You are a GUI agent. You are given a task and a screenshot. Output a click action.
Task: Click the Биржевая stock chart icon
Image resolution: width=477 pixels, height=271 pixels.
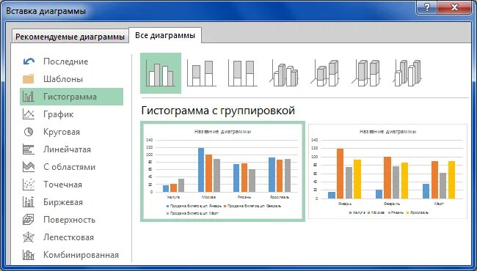(x=29, y=202)
